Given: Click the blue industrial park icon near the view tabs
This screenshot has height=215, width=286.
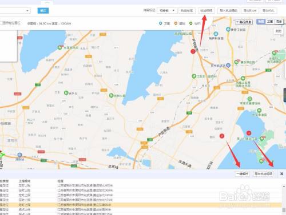Looking at the screenshot, I should click(228, 30).
